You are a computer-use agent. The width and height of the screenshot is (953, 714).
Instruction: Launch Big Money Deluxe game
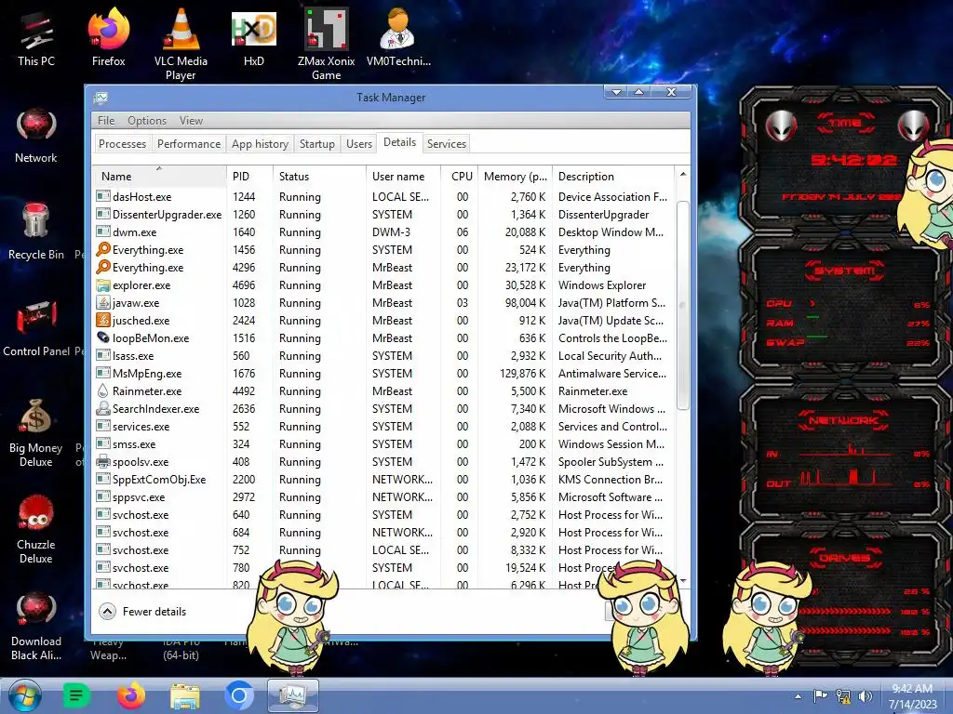[x=36, y=432]
